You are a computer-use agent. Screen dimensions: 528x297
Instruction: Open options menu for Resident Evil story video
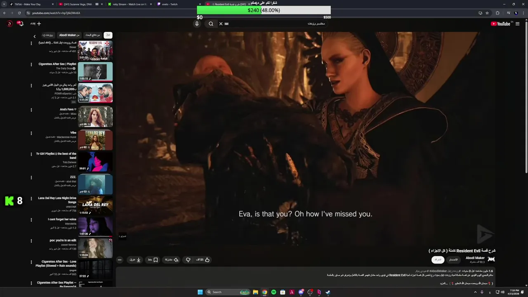click(x=31, y=43)
